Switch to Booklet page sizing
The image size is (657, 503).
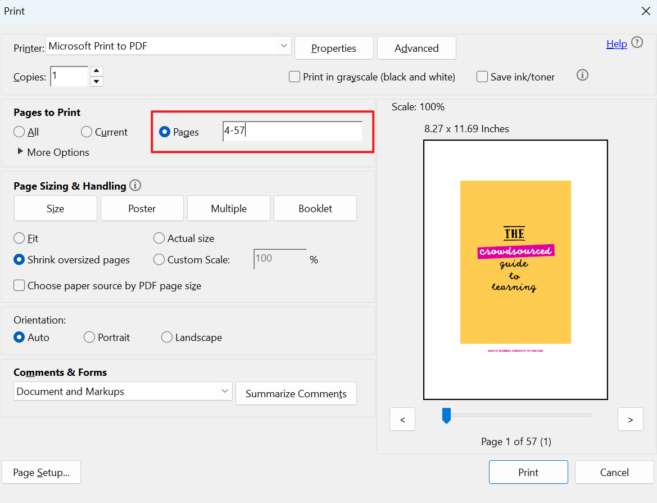(x=315, y=208)
